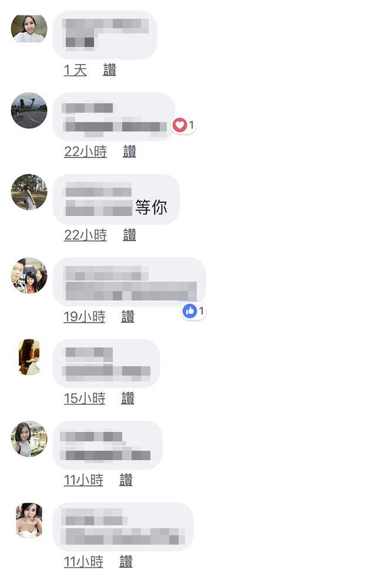Viewport: 376px width, 574px height.
Task: Click 讚 under the comment ending with 等你
Action: (x=129, y=235)
